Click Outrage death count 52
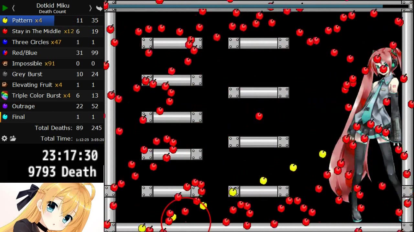The image size is (414, 232). [95, 106]
